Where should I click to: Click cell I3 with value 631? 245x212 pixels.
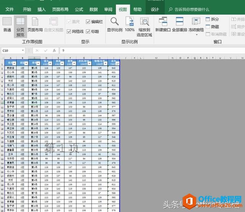114,72
